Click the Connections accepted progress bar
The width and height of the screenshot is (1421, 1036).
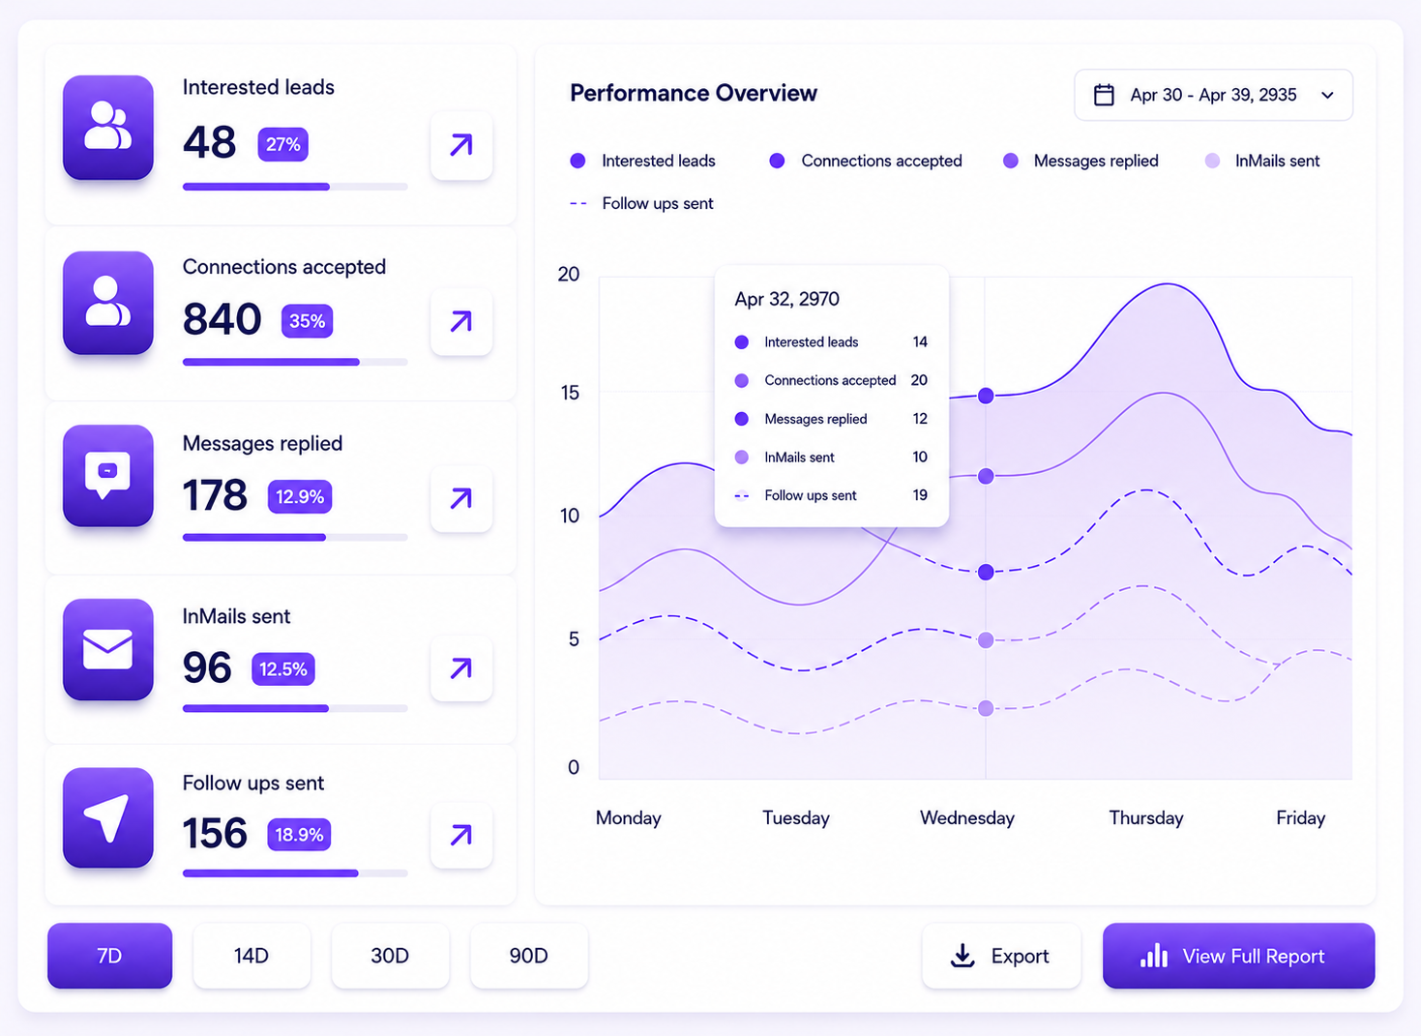click(x=295, y=362)
